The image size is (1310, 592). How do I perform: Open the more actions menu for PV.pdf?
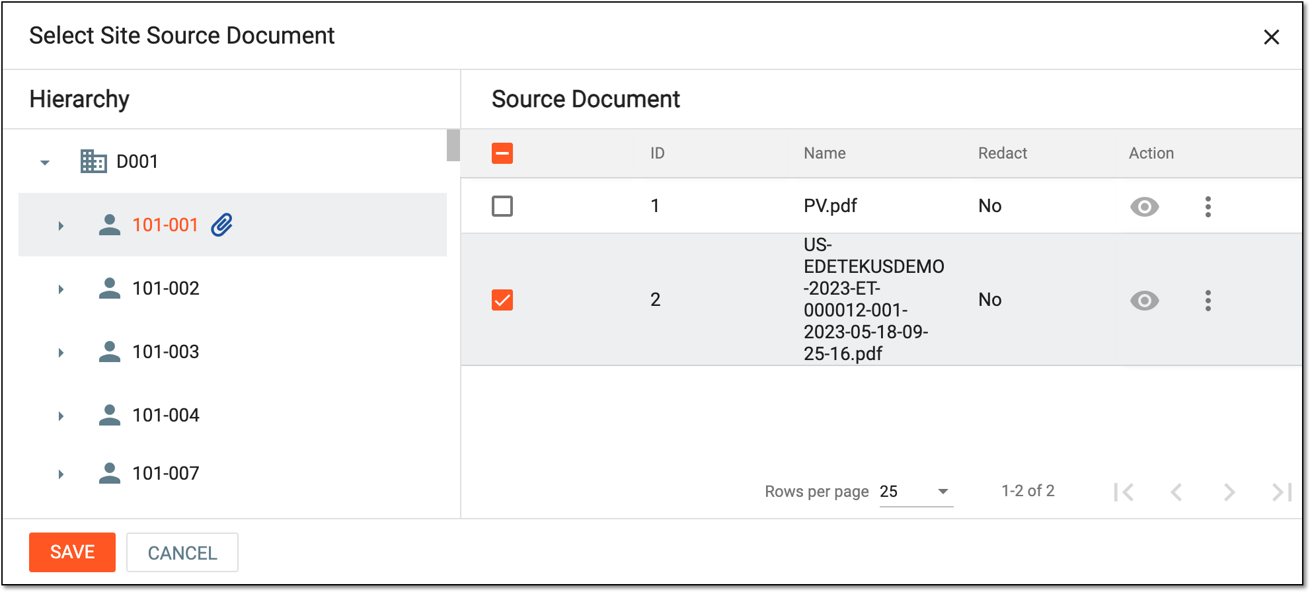coord(1208,207)
